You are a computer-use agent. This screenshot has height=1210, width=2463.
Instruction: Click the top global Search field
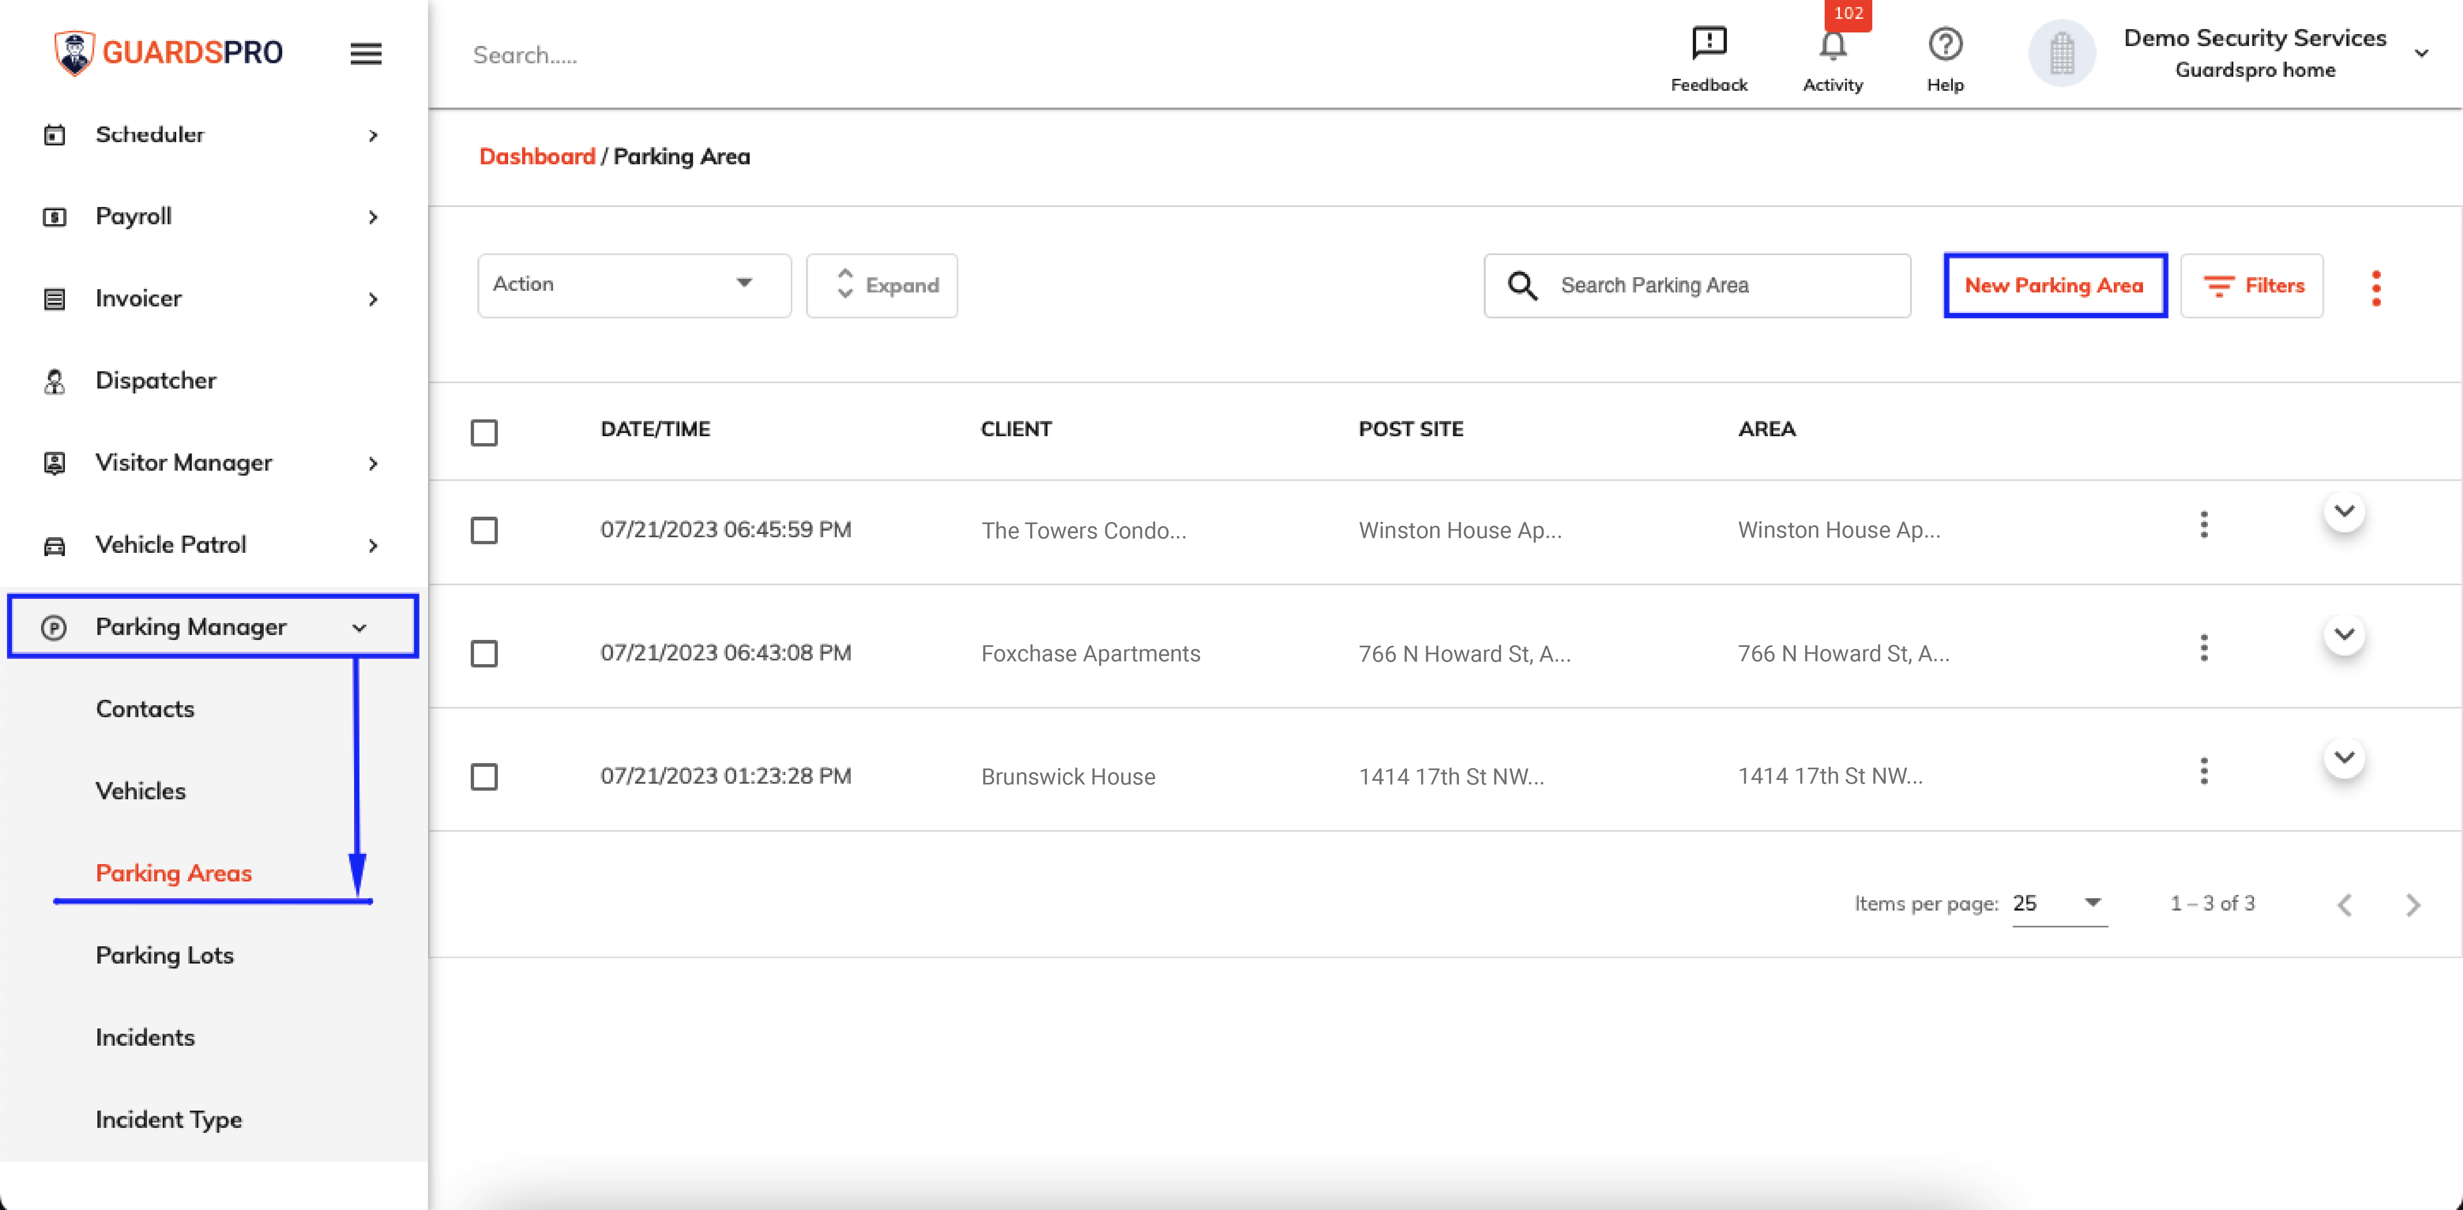pos(525,55)
